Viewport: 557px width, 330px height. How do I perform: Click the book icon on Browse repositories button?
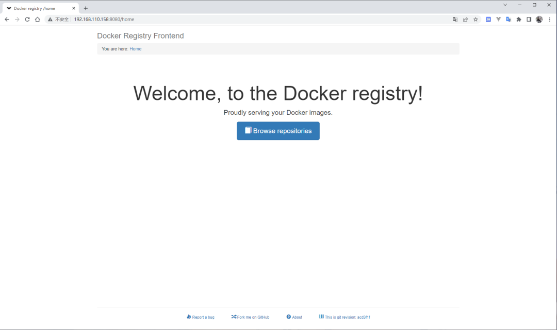coord(249,131)
